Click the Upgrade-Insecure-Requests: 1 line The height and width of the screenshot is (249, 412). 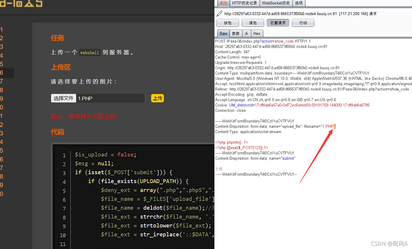coord(241,63)
